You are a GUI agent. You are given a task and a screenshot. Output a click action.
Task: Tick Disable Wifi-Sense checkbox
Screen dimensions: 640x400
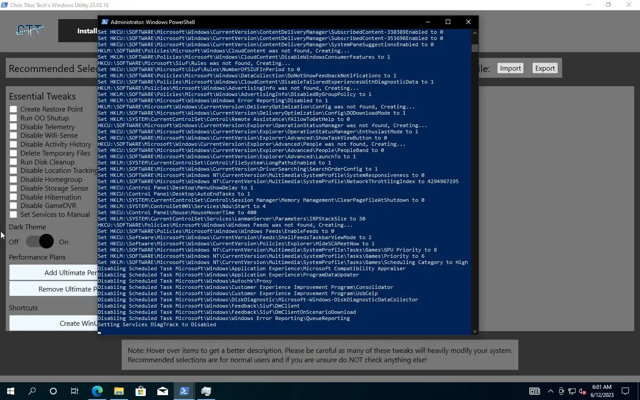[x=13, y=136]
